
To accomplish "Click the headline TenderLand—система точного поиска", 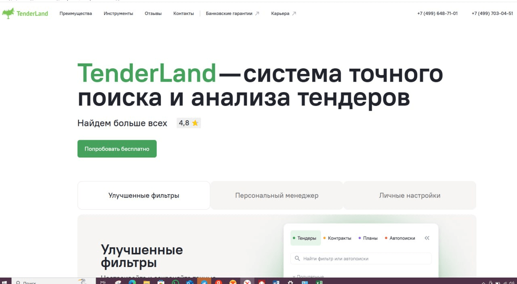I will point(261,86).
